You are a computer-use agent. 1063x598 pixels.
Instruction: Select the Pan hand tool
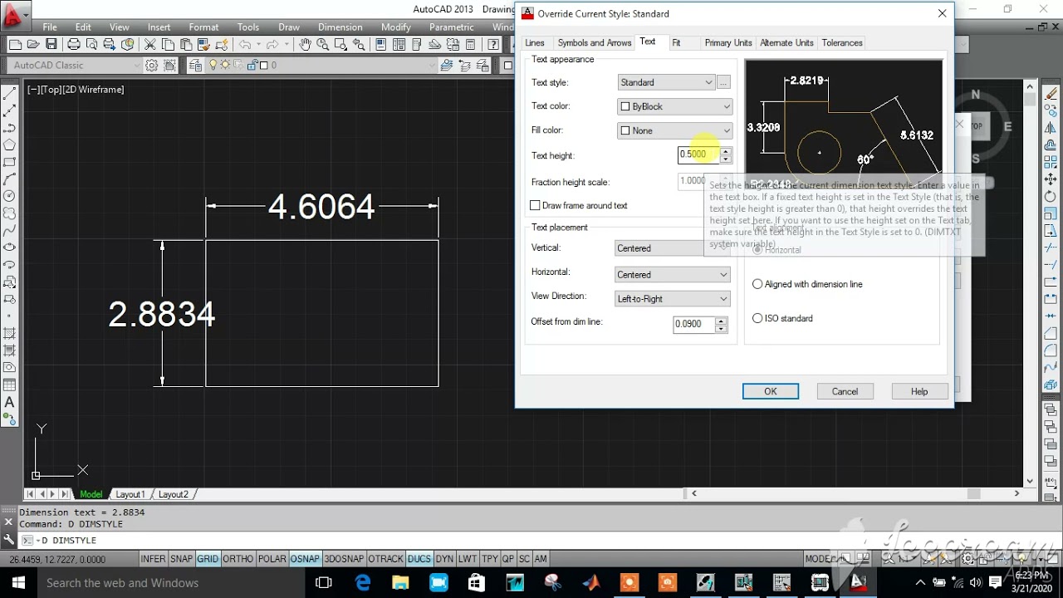click(305, 44)
